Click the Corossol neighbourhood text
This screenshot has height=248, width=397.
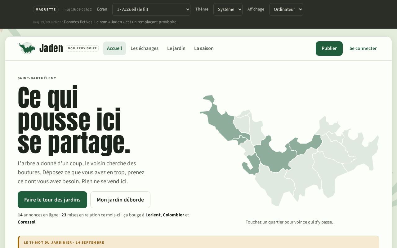[x=27, y=222]
